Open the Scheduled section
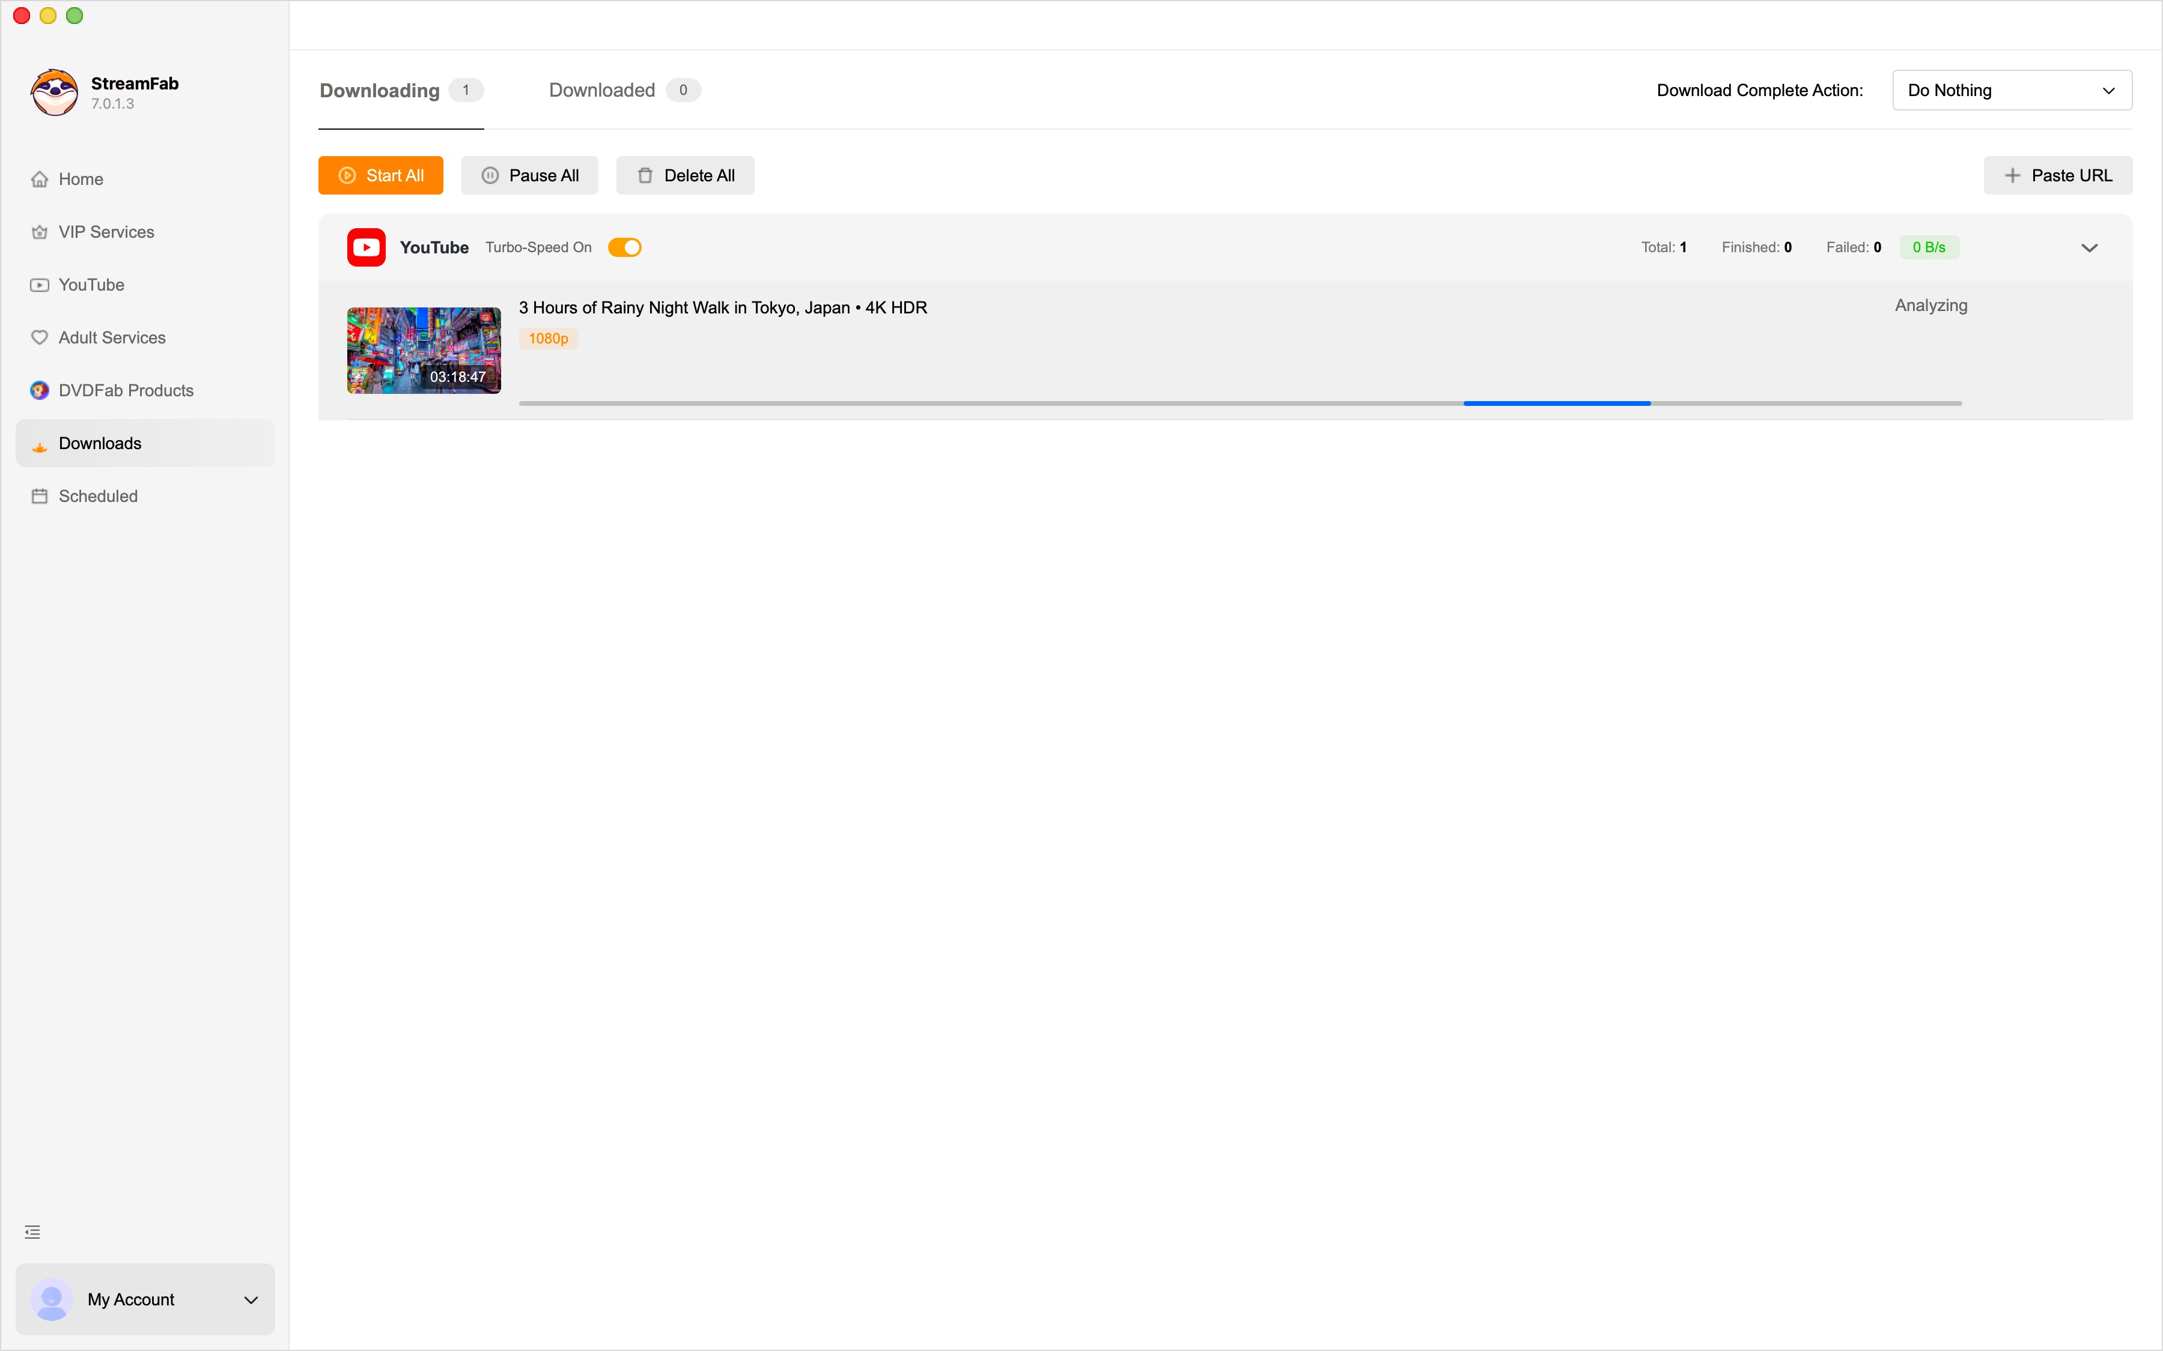The height and width of the screenshot is (1351, 2163). click(97, 496)
